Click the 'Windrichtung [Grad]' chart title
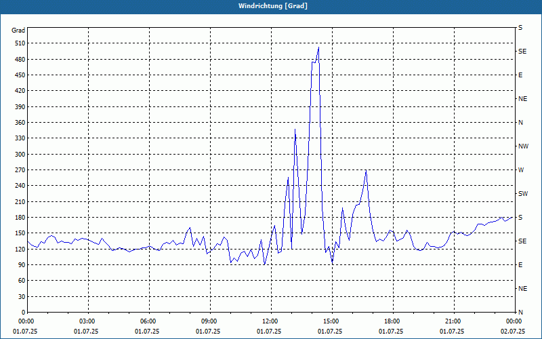The image size is (542, 339). (x=273, y=6)
